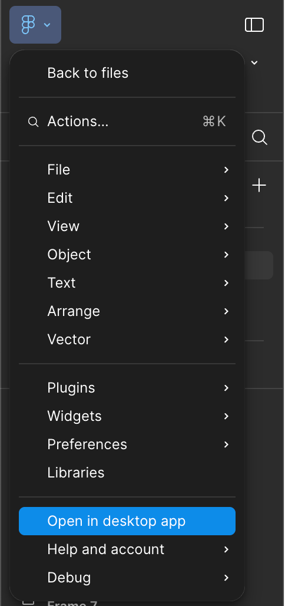Choose Open in desktop app
This screenshot has height=606, width=285.
(127, 521)
